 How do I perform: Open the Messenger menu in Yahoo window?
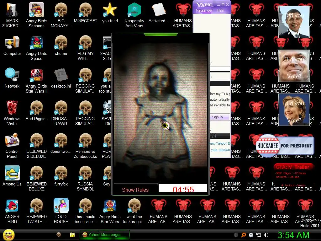[204, 10]
